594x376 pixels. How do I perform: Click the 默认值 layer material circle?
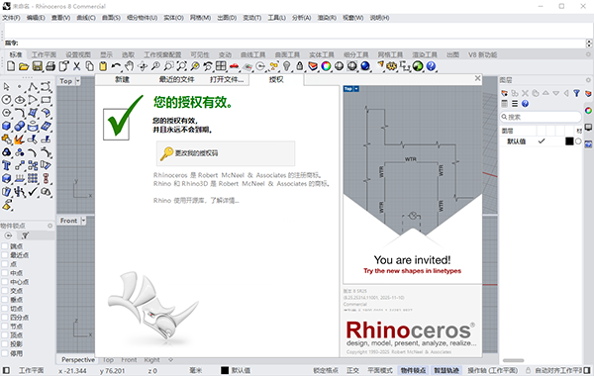click(x=578, y=141)
